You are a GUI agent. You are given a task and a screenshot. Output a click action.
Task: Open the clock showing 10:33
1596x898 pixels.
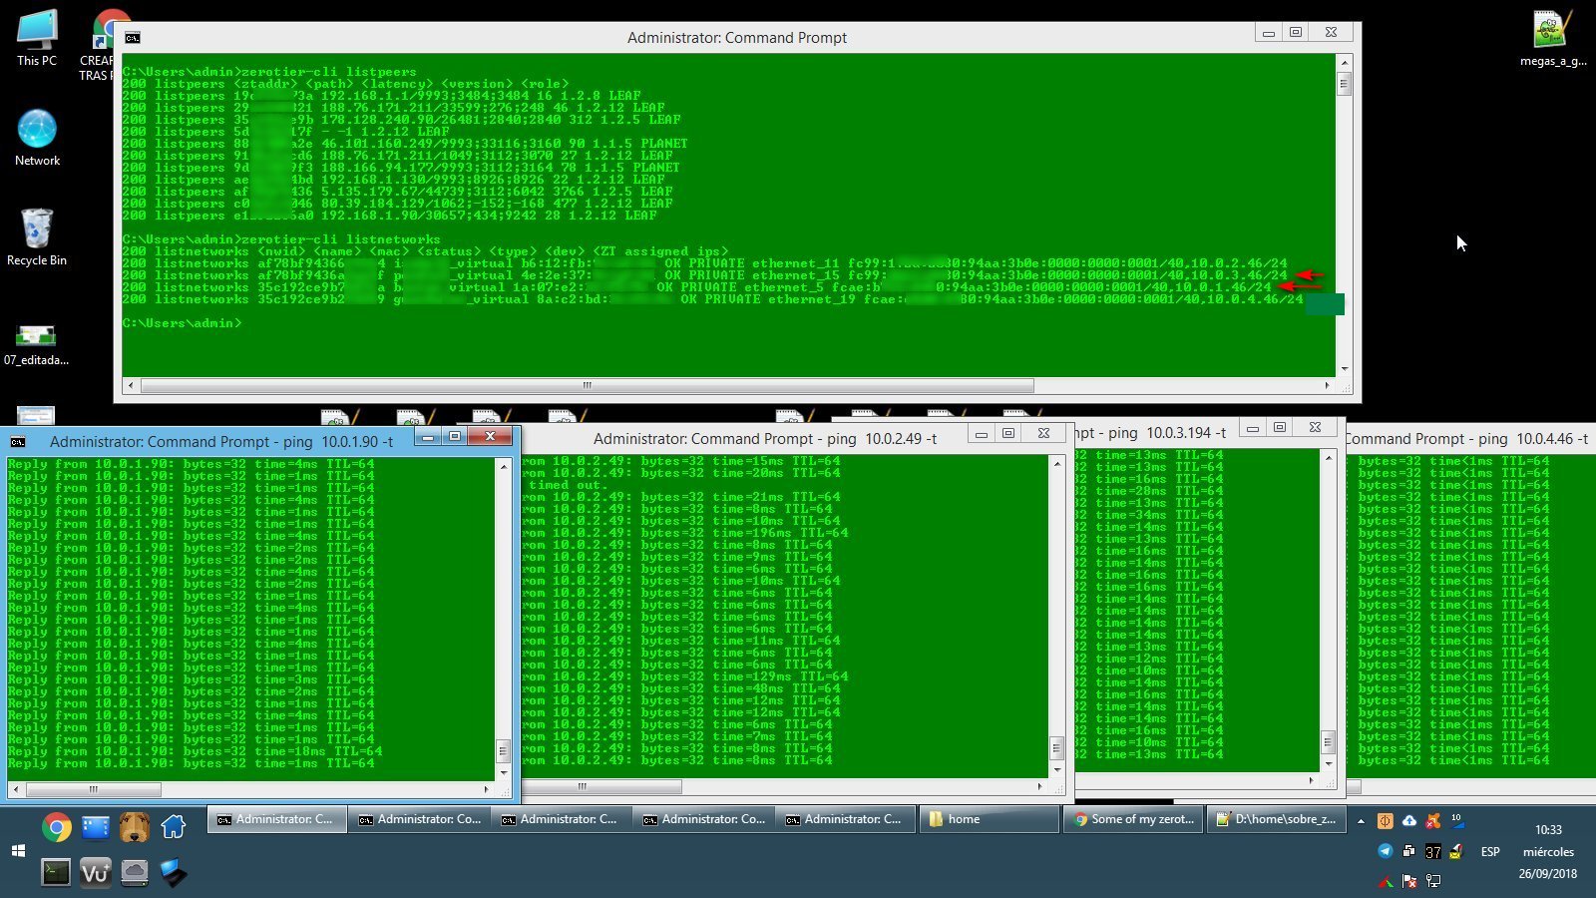(x=1548, y=829)
